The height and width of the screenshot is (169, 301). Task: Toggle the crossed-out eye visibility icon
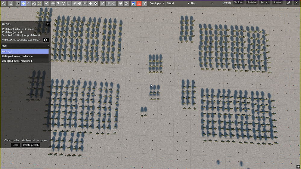[x=108, y=3]
